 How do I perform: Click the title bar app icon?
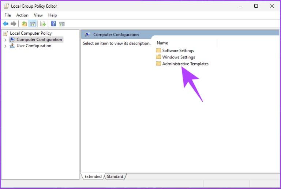point(6,6)
